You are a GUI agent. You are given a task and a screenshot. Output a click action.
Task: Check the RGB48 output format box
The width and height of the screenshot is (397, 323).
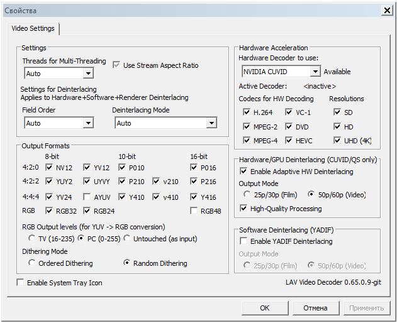coord(194,211)
